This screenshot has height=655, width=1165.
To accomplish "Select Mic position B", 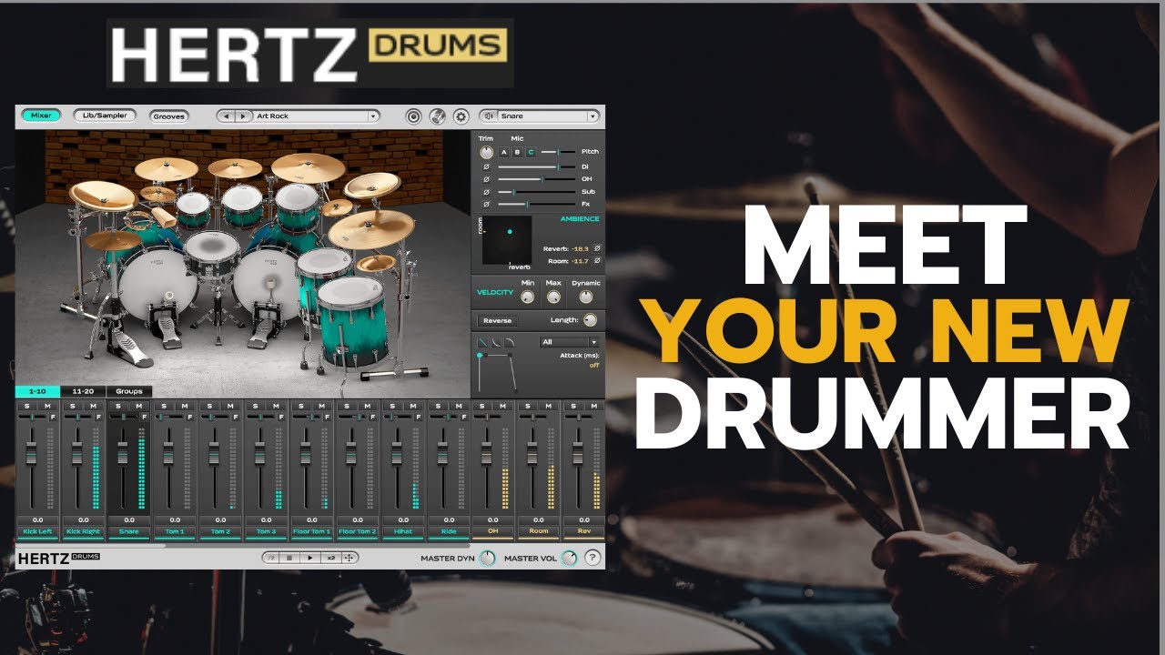I will 518,152.
